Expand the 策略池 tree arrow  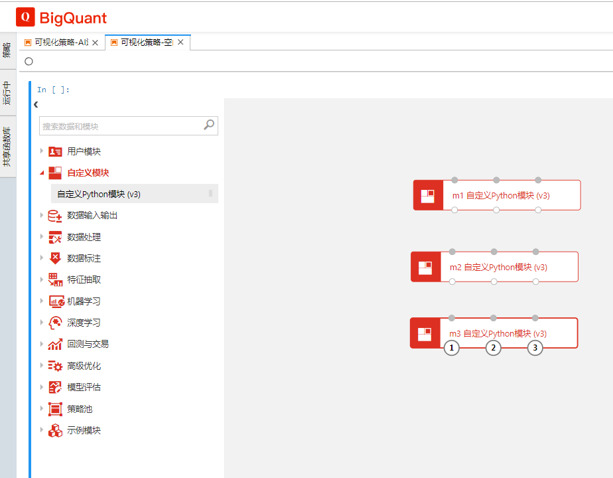pos(41,408)
